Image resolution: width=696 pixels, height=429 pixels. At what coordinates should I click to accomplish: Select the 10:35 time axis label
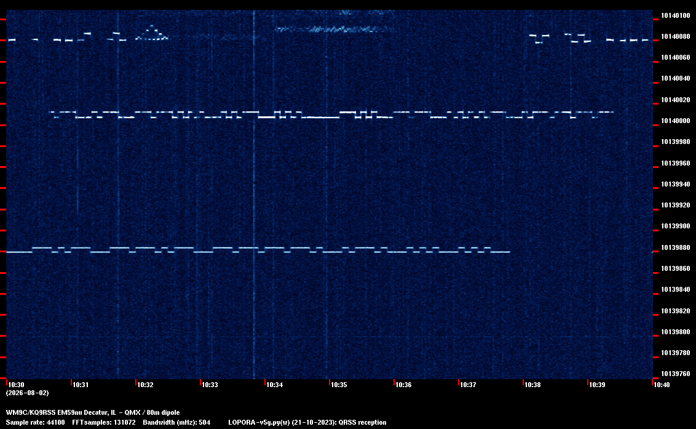click(x=339, y=385)
